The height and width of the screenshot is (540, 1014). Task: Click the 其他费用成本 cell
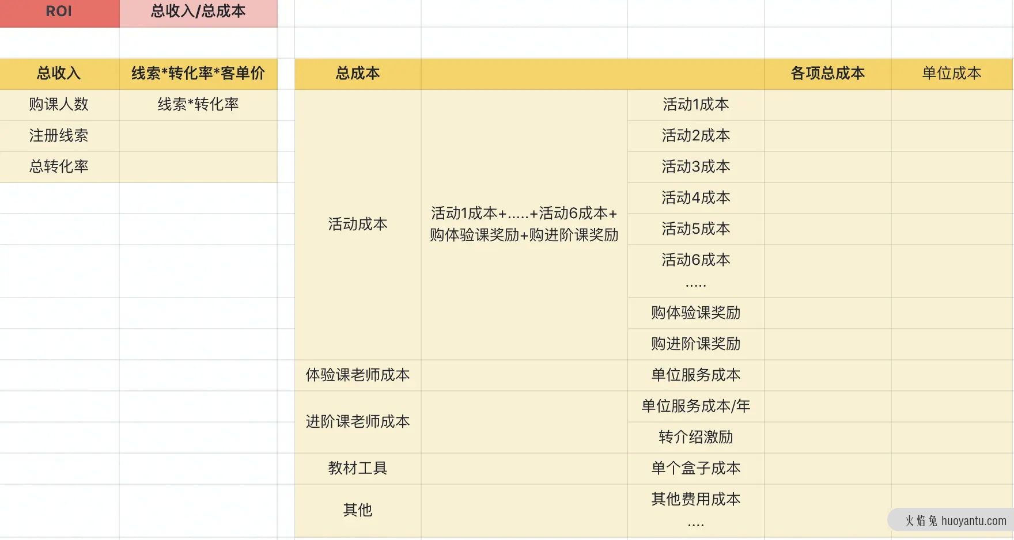coord(696,511)
